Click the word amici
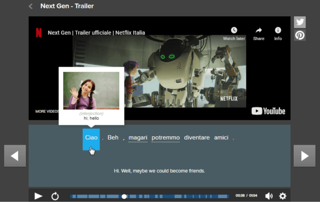 click(221, 138)
